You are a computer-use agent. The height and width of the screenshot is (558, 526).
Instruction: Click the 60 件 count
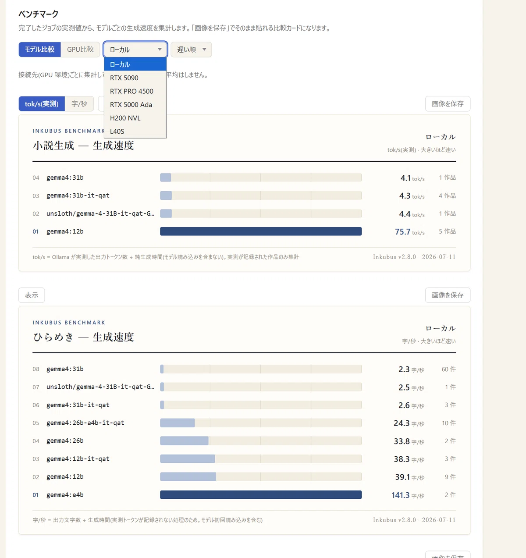tap(449, 370)
